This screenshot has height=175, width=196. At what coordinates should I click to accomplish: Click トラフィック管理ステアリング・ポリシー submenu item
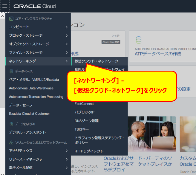click(x=99, y=140)
